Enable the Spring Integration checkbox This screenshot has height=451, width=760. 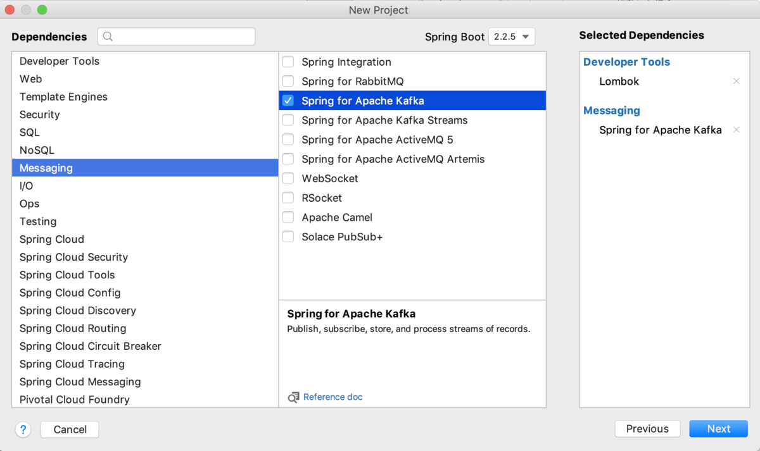[288, 62]
